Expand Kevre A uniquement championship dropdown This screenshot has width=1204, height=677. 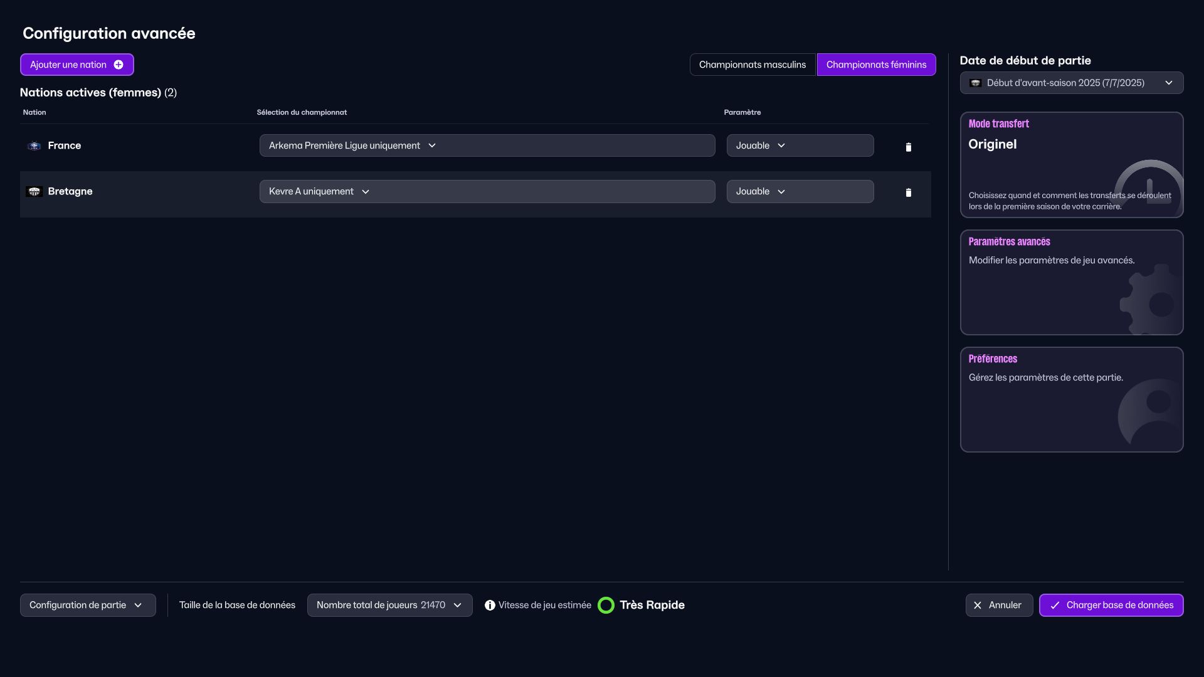pyautogui.click(x=487, y=191)
